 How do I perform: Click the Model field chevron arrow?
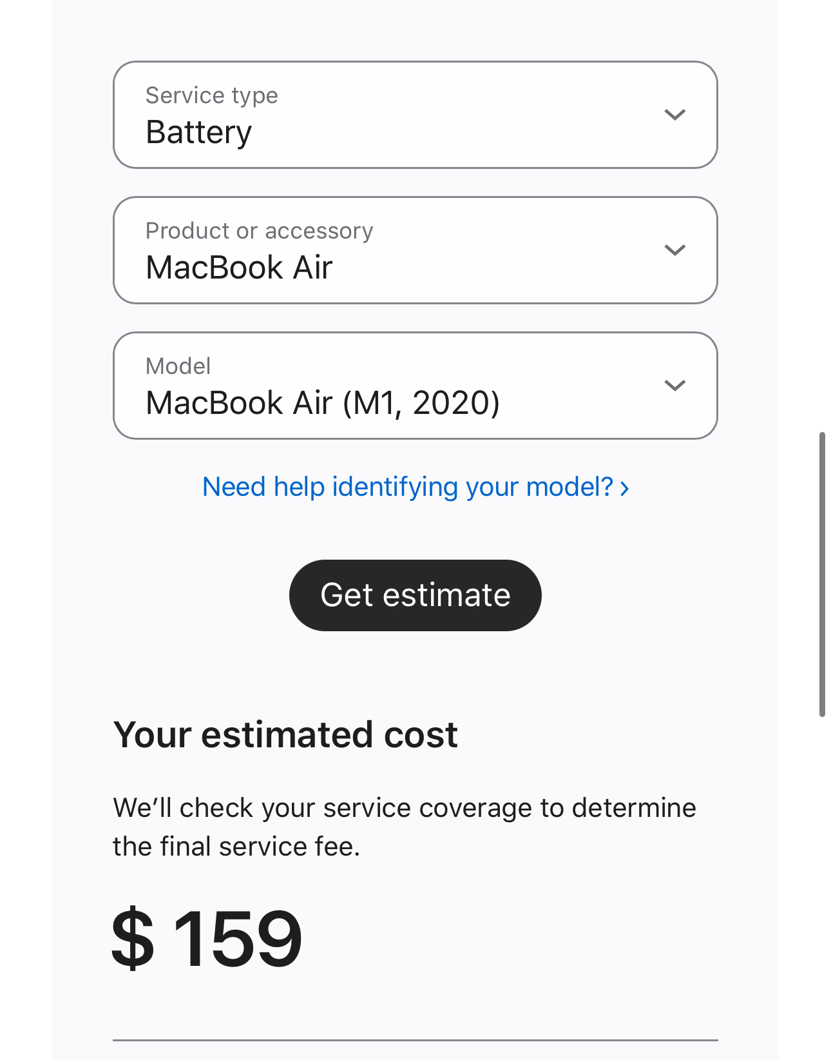(x=674, y=386)
